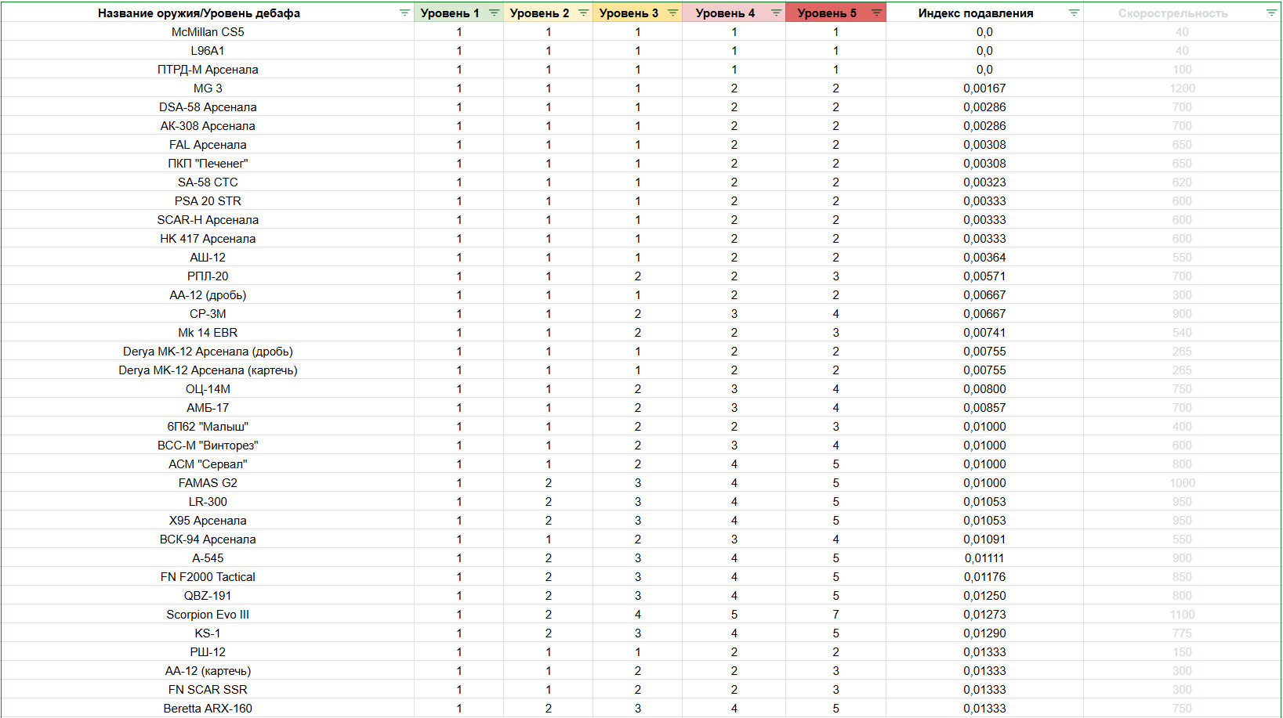Select the FN F2000 Tactical cell
The width and height of the screenshot is (1283, 718).
[208, 577]
